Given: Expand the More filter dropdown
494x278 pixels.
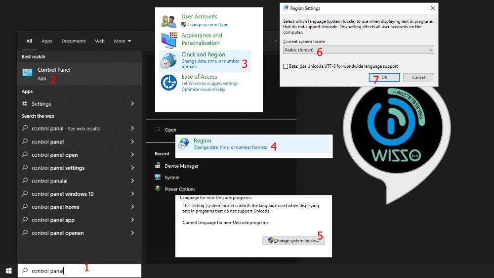Looking at the screenshot, I should tap(123, 41).
